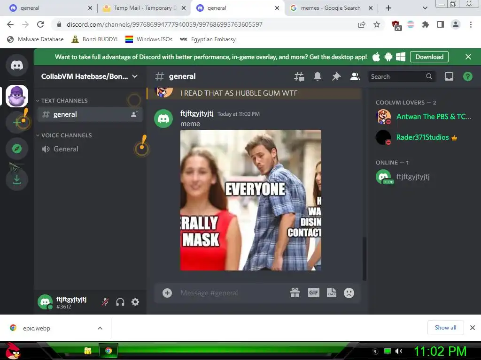Open Inbox icon in channel header
The image size is (481, 360).
(x=449, y=76)
